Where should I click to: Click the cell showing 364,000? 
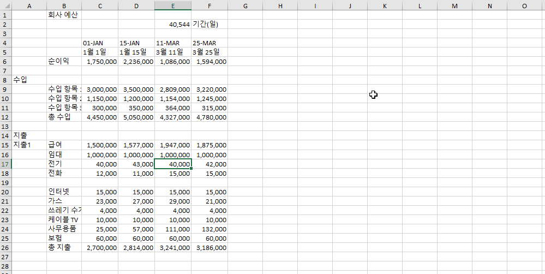click(x=173, y=108)
